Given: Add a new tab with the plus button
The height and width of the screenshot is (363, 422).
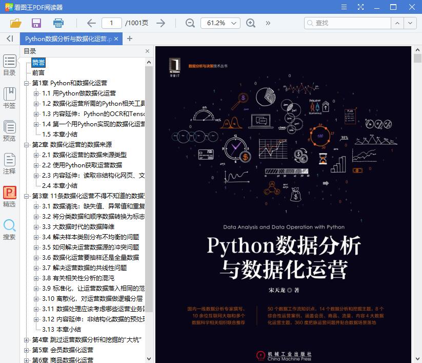Looking at the screenshot, I should tap(130, 39).
